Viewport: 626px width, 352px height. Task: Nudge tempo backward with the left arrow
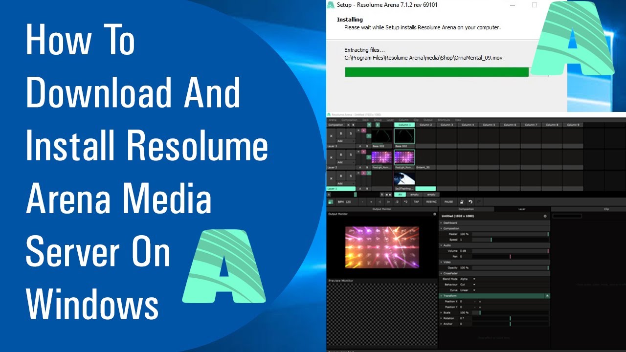[380, 201]
